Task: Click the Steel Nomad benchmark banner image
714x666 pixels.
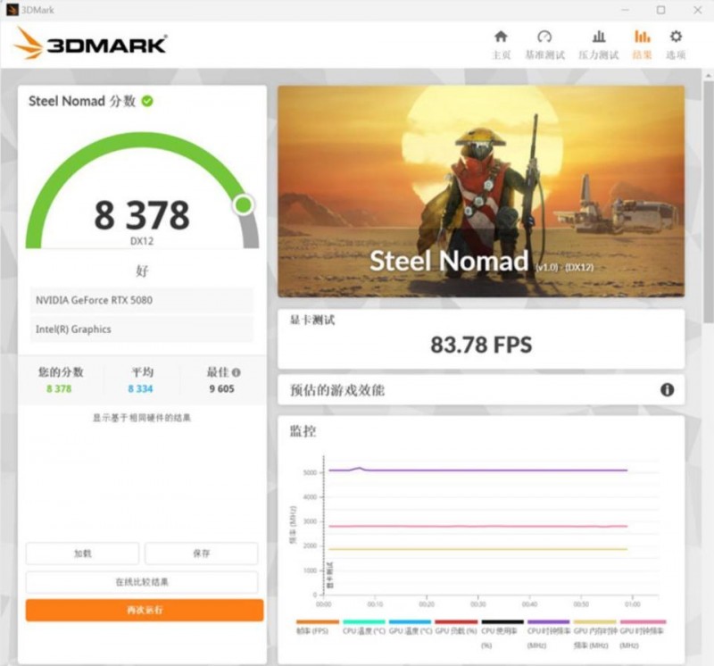Action: pyautogui.click(x=481, y=191)
